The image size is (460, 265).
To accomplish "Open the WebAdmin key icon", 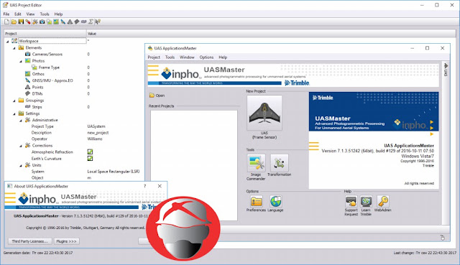I will point(383,201).
